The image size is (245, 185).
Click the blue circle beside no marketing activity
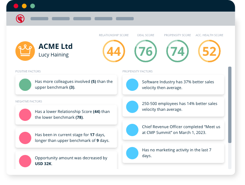pyautogui.click(x=132, y=153)
